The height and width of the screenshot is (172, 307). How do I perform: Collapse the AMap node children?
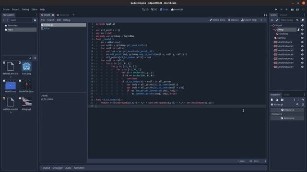[273, 30]
